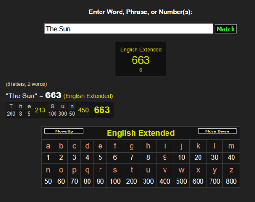The height and width of the screenshot is (202, 255).
Task: Click letter 'b' in the cipher chart
Action: pos(61,146)
